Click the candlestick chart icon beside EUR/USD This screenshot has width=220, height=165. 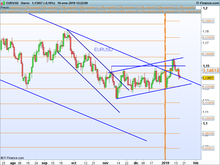(3, 3)
